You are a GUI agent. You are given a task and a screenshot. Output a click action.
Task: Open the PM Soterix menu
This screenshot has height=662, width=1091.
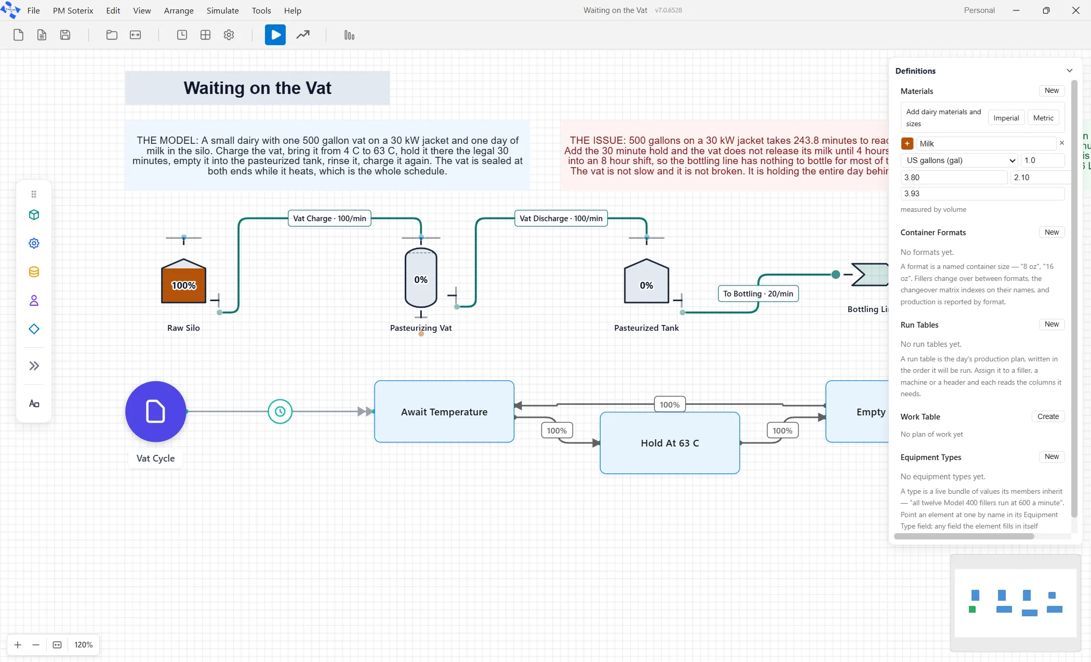pyautogui.click(x=73, y=10)
